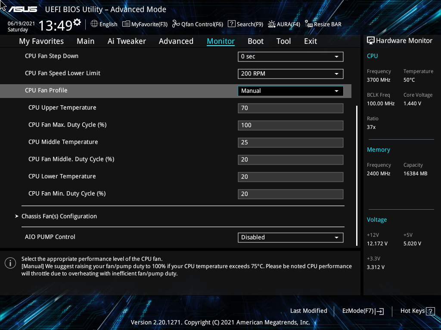
Task: Open the CPU Fan Profile dropdown
Action: 290,91
